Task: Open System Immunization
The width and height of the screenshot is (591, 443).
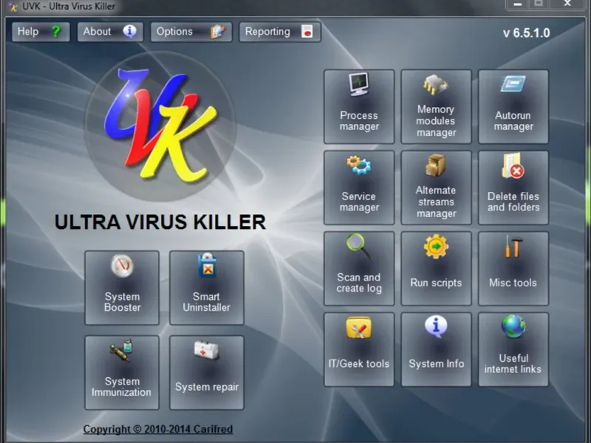Action: click(122, 373)
